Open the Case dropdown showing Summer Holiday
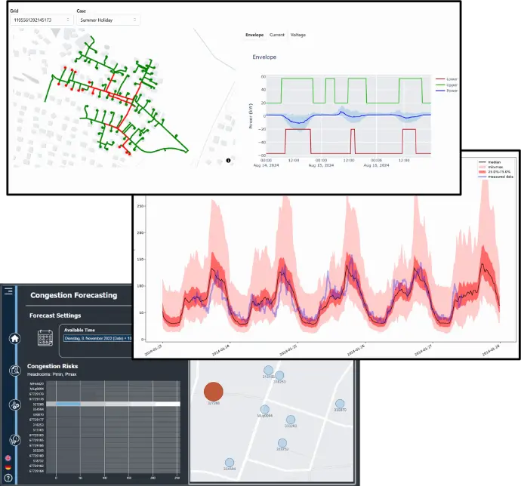 109,20
